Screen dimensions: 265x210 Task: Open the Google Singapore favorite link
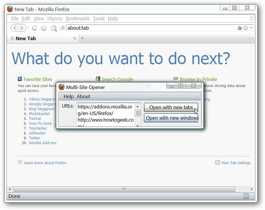[42, 104]
